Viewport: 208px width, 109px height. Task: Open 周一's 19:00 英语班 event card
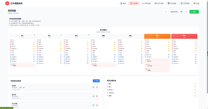[x=22, y=65]
